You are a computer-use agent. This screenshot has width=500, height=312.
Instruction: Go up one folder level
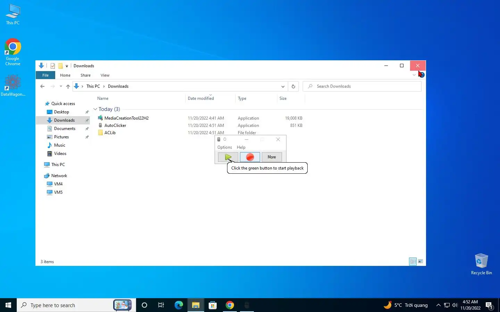tap(68, 86)
